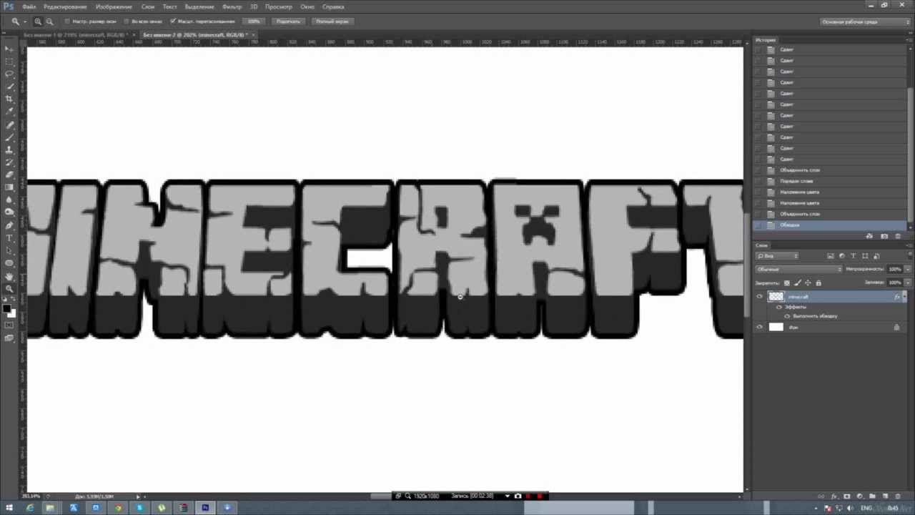Click the minecraft layer thumbnail
Viewport: 915px width, 515px height.
[776, 297]
